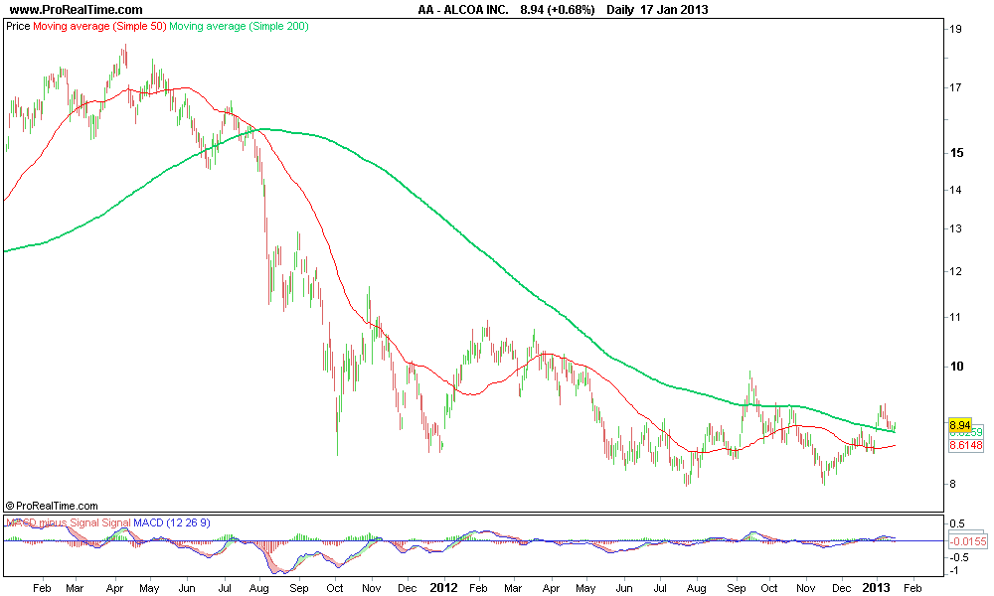Screen dimensions: 994x596
Task: Click the 14 price axis label
Action: [956, 190]
